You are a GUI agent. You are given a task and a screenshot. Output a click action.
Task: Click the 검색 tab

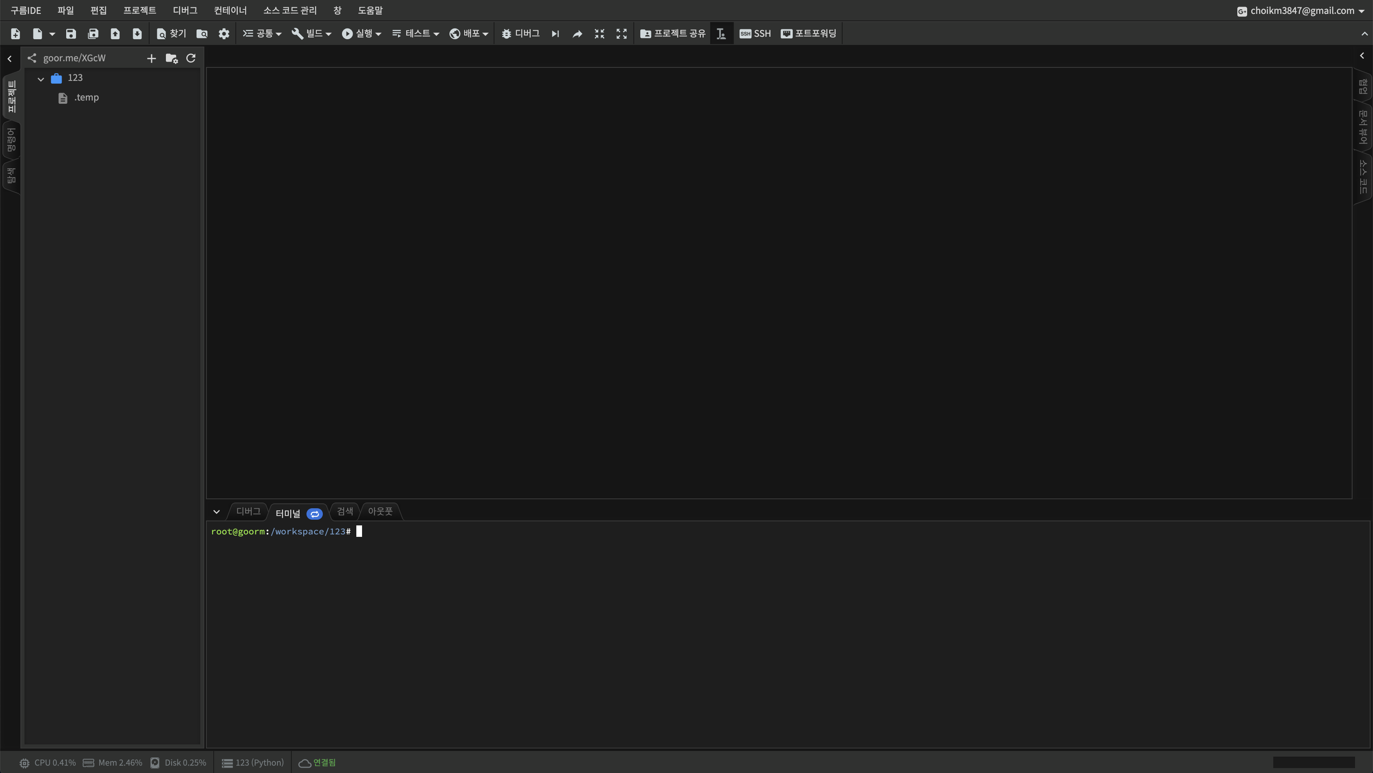(x=344, y=511)
